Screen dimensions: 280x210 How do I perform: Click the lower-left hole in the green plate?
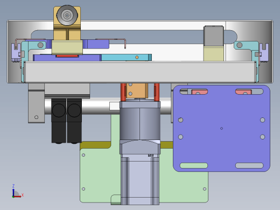tap(83, 189)
